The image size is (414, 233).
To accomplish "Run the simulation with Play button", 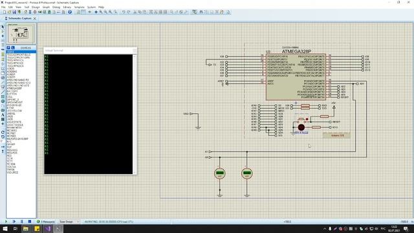I will (x=6, y=221).
